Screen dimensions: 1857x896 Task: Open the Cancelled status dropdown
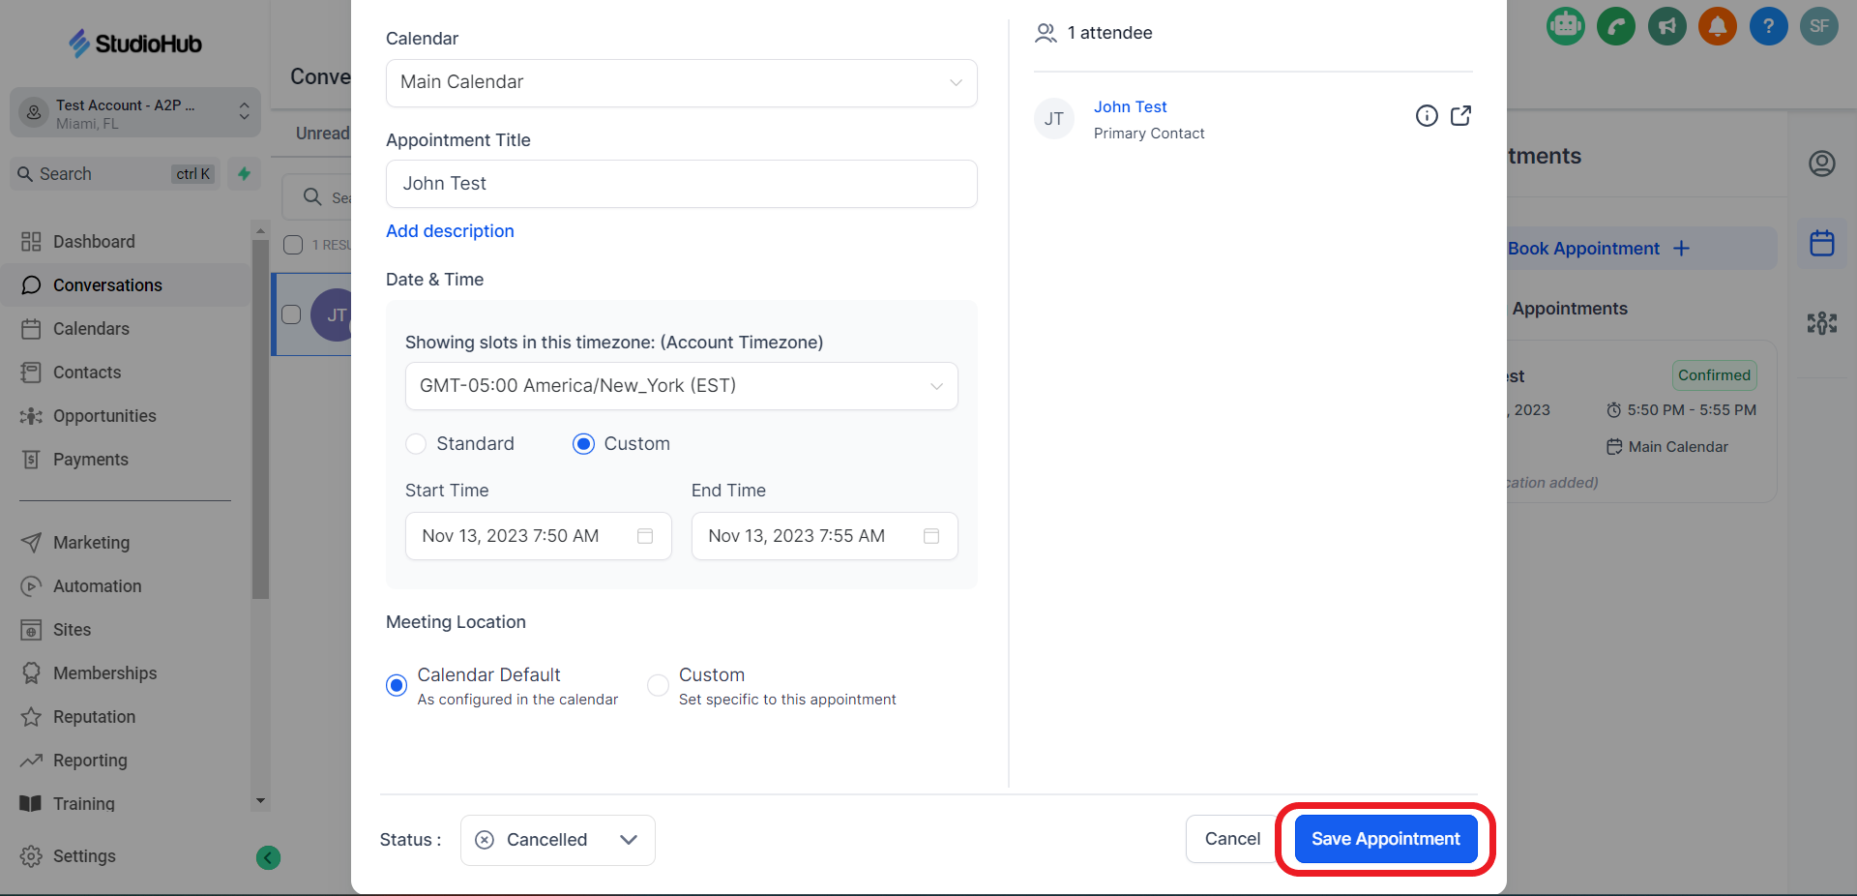[x=558, y=840]
